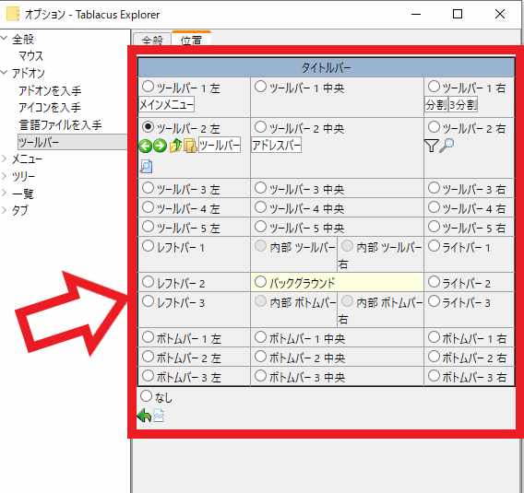Select the ツールバー 3 右 radio button
524x493 pixels.
pos(434,188)
